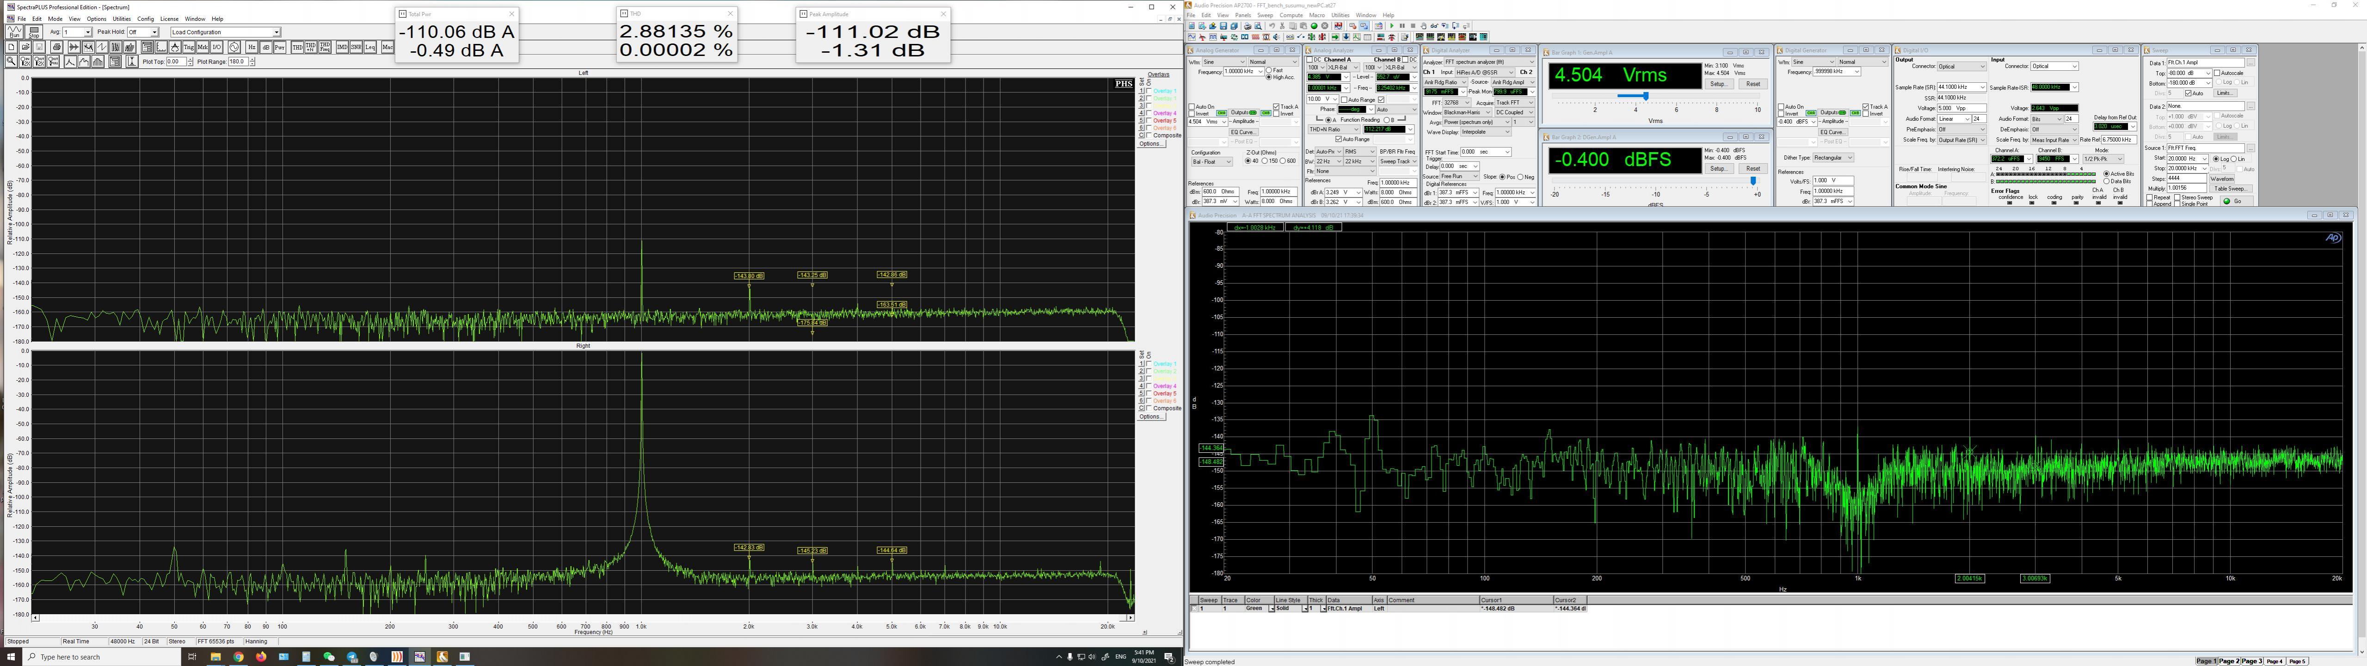Open Analog Generator Wfm Sine dropdown
Viewport: 2367px width, 666px height.
[x=1224, y=62]
